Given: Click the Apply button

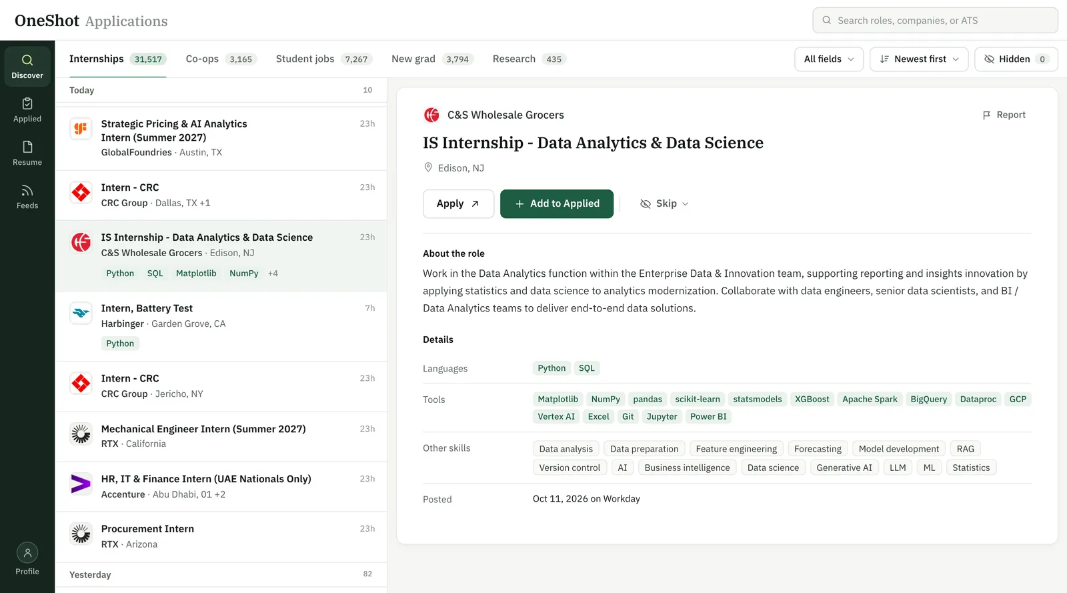Looking at the screenshot, I should coord(458,203).
